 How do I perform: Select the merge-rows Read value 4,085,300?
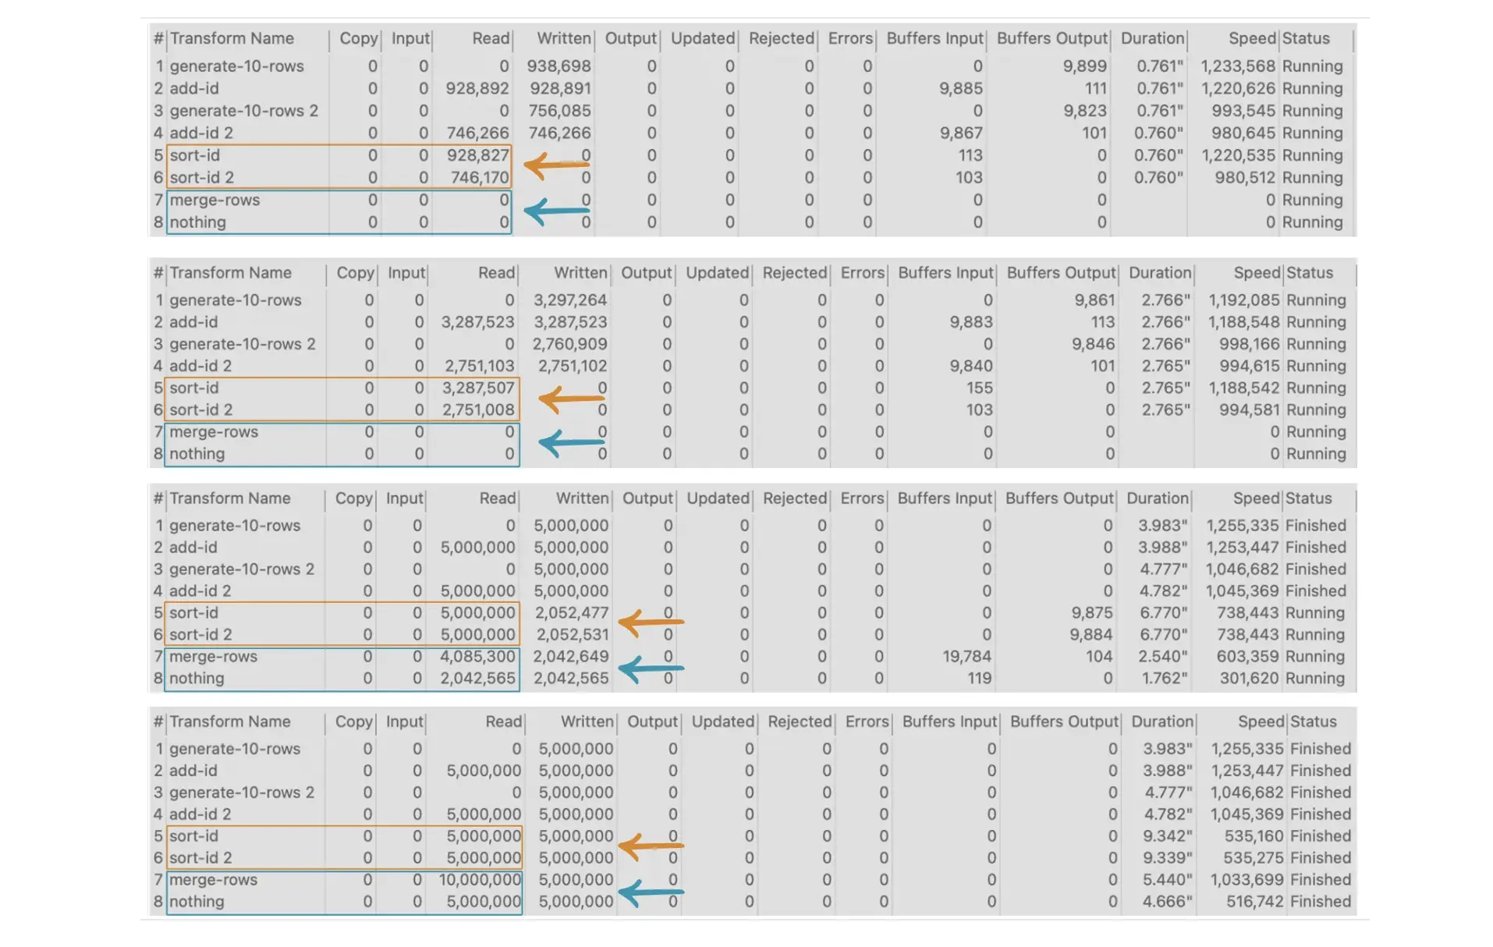(477, 657)
